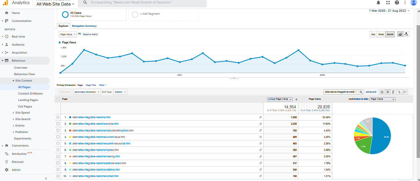Viewport: 420px width, 181px height.
Task: Open the help question mark icon
Action: click(x=397, y=2)
